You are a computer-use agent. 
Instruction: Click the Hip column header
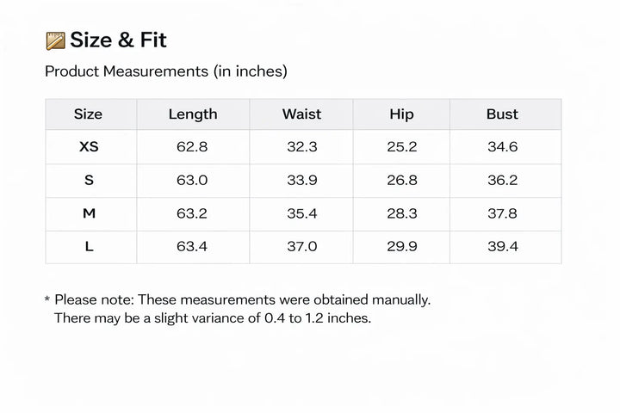401,114
